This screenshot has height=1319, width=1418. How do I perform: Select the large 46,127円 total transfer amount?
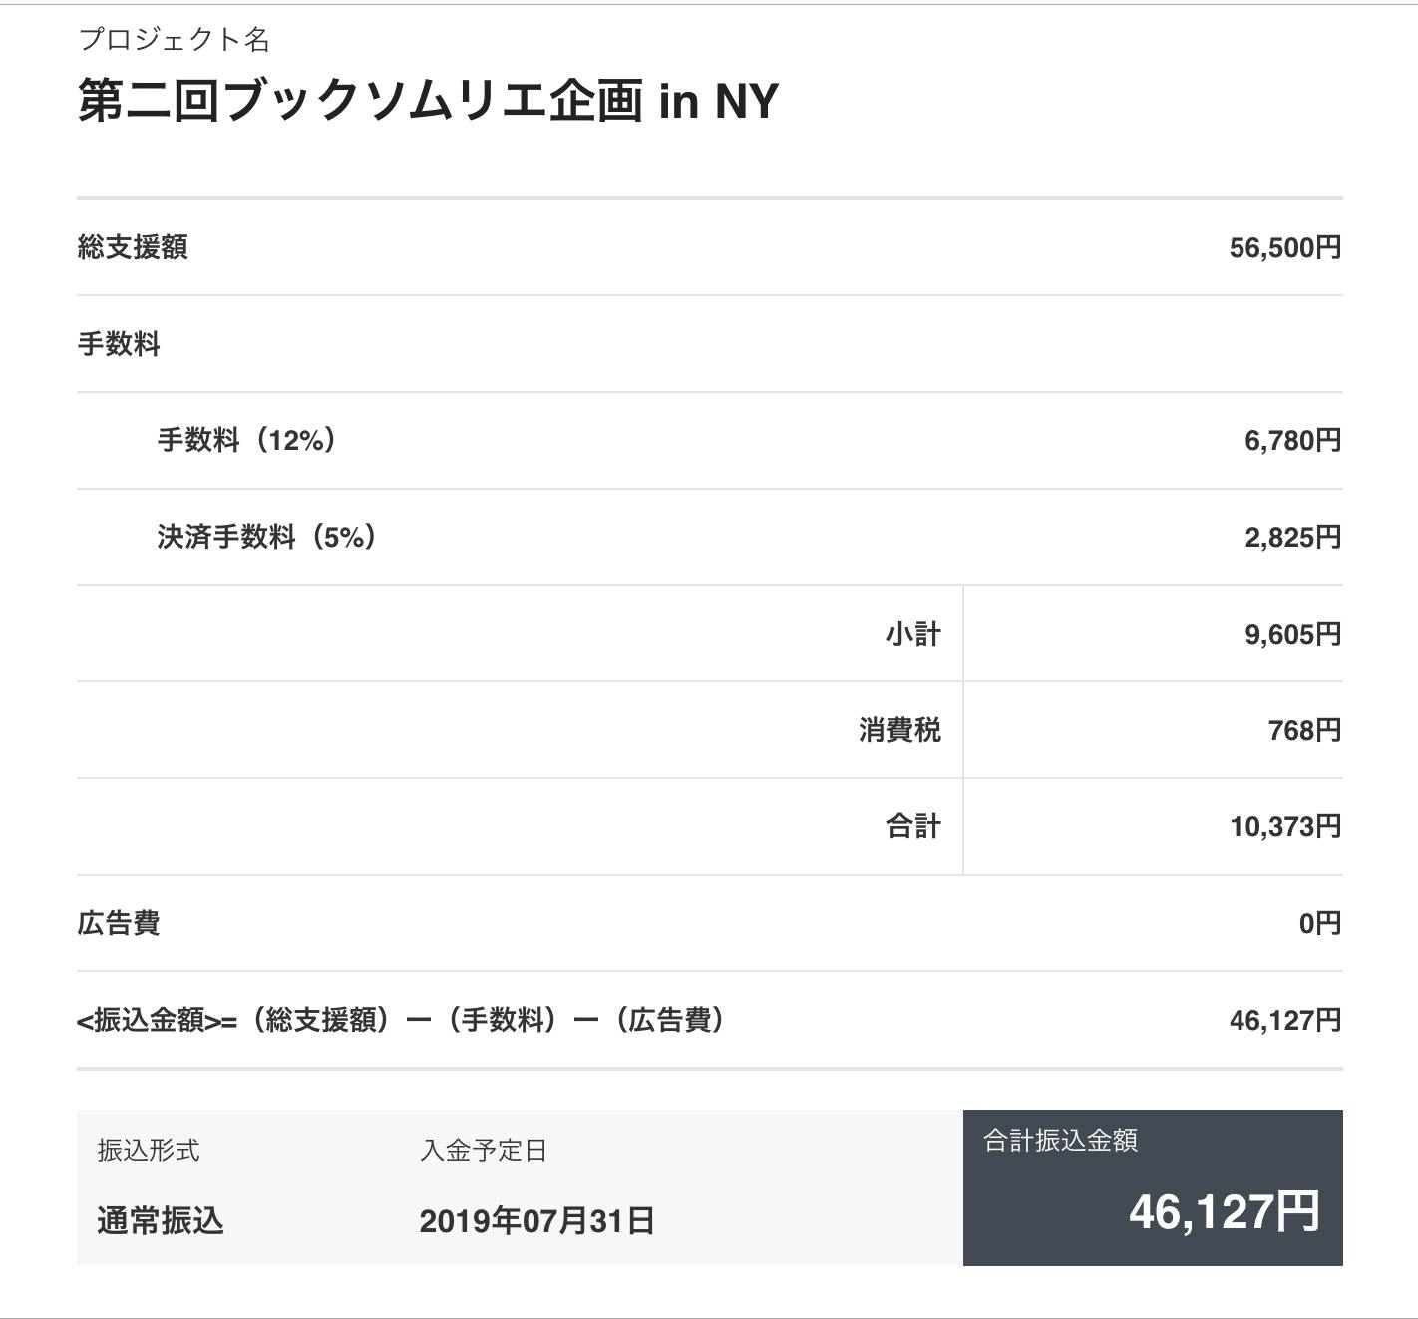click(1224, 1212)
